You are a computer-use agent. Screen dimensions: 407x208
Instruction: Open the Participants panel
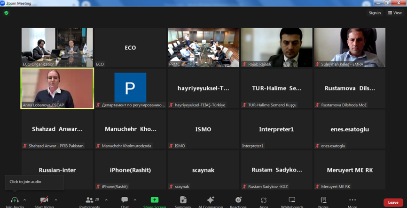[x=89, y=201]
